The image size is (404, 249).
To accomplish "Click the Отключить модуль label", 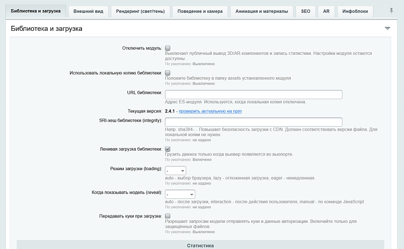I will pos(142,48).
